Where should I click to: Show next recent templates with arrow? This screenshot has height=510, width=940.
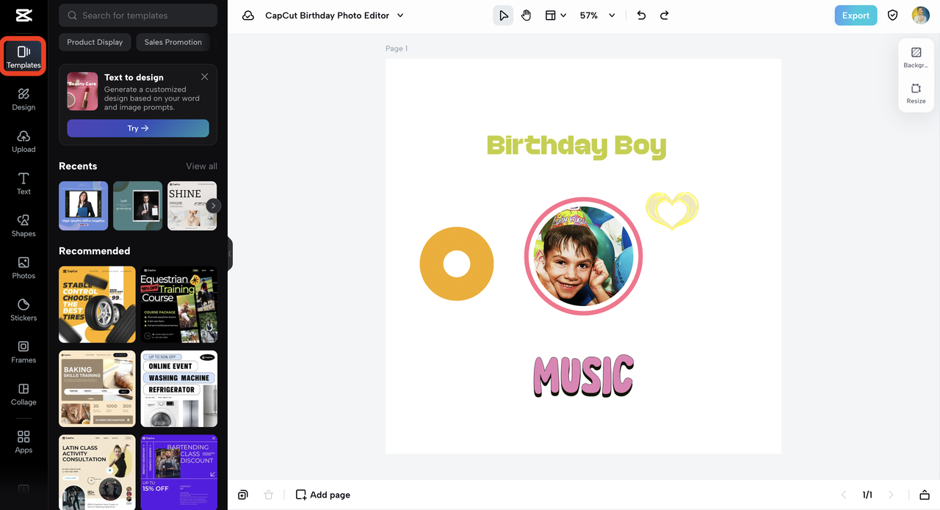click(x=213, y=206)
